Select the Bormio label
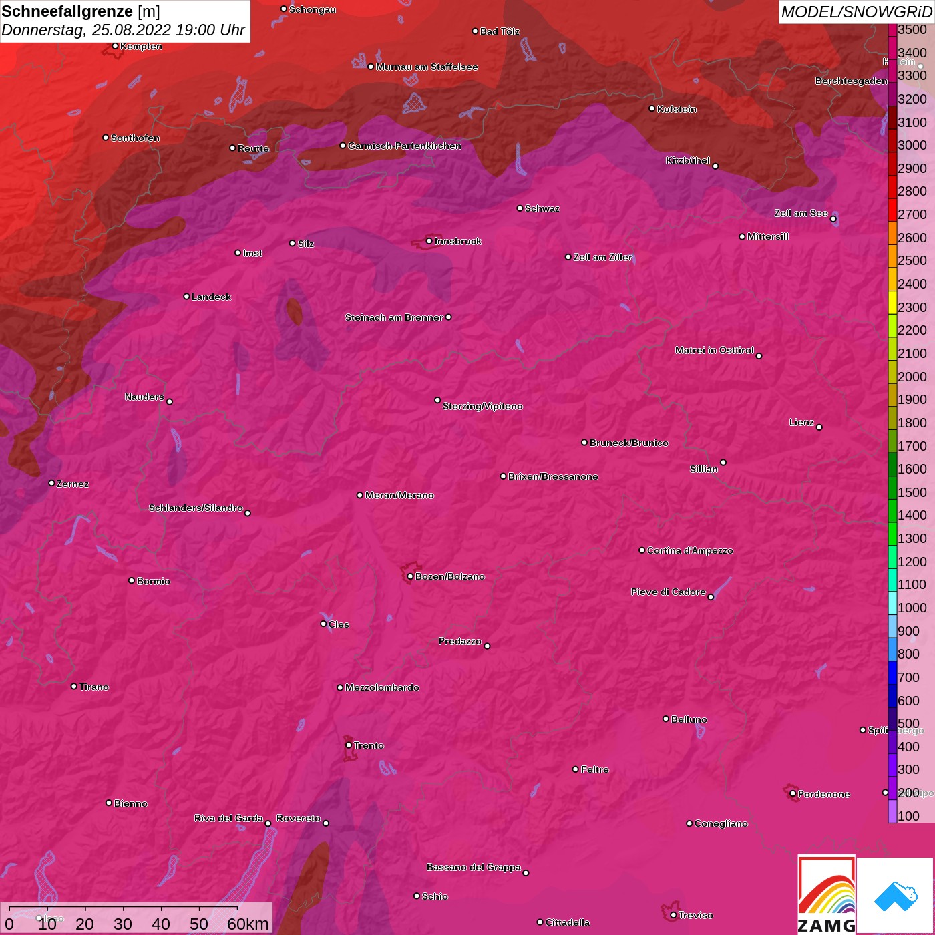935x935 pixels. coord(153,581)
